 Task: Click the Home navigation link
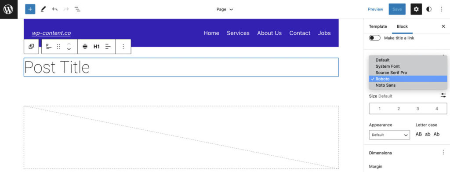[211, 33]
